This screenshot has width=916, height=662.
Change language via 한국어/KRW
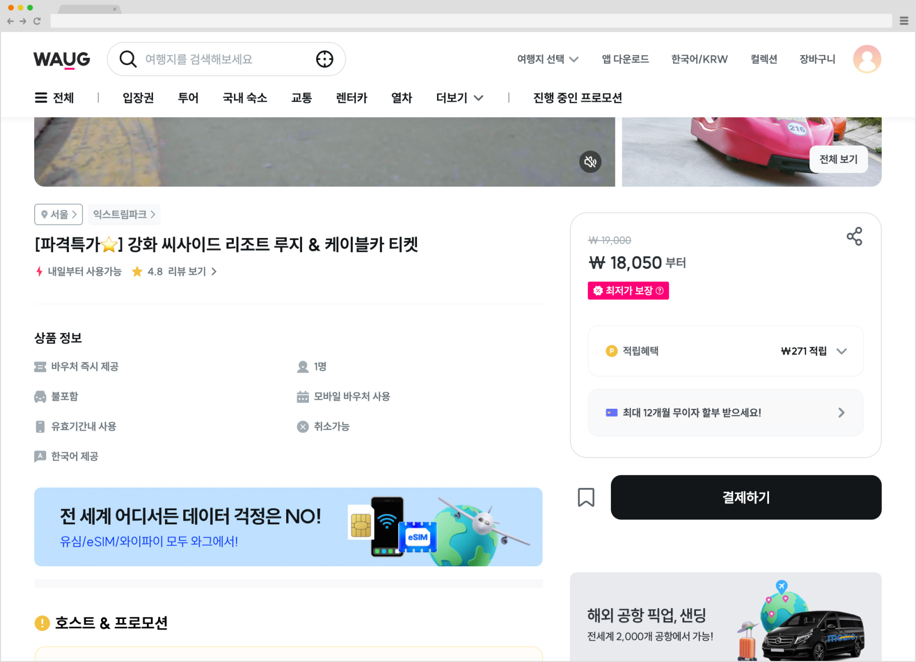click(699, 59)
